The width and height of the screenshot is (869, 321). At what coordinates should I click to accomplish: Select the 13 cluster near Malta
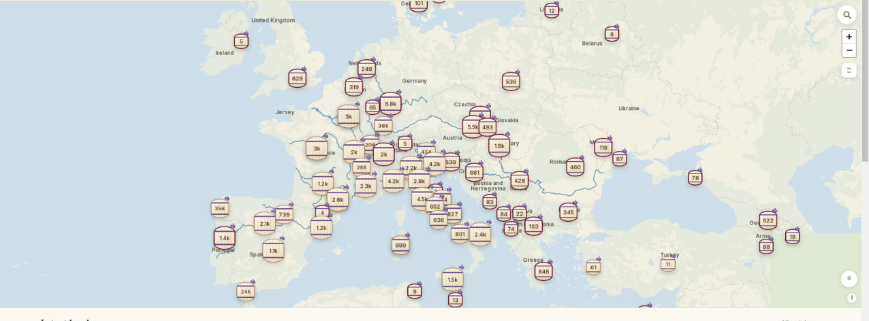[x=455, y=299]
